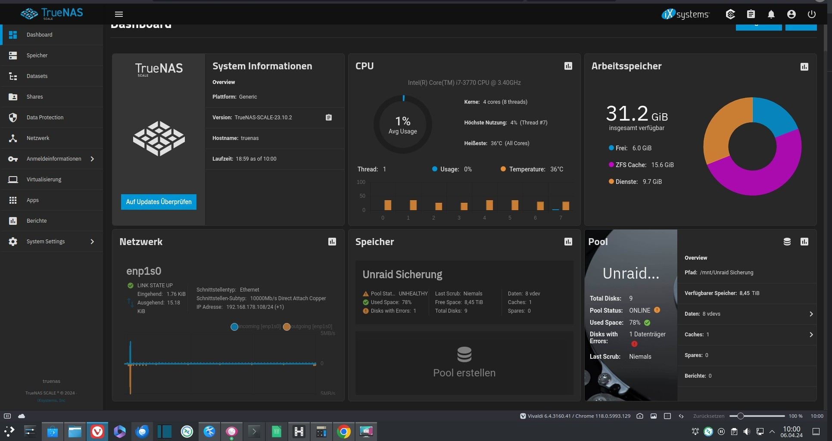Click the Frei blue legend dot
Image resolution: width=832 pixels, height=441 pixels.
[x=611, y=148]
